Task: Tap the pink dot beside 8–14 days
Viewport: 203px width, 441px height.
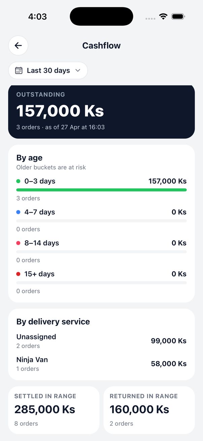Action: pos(18,243)
